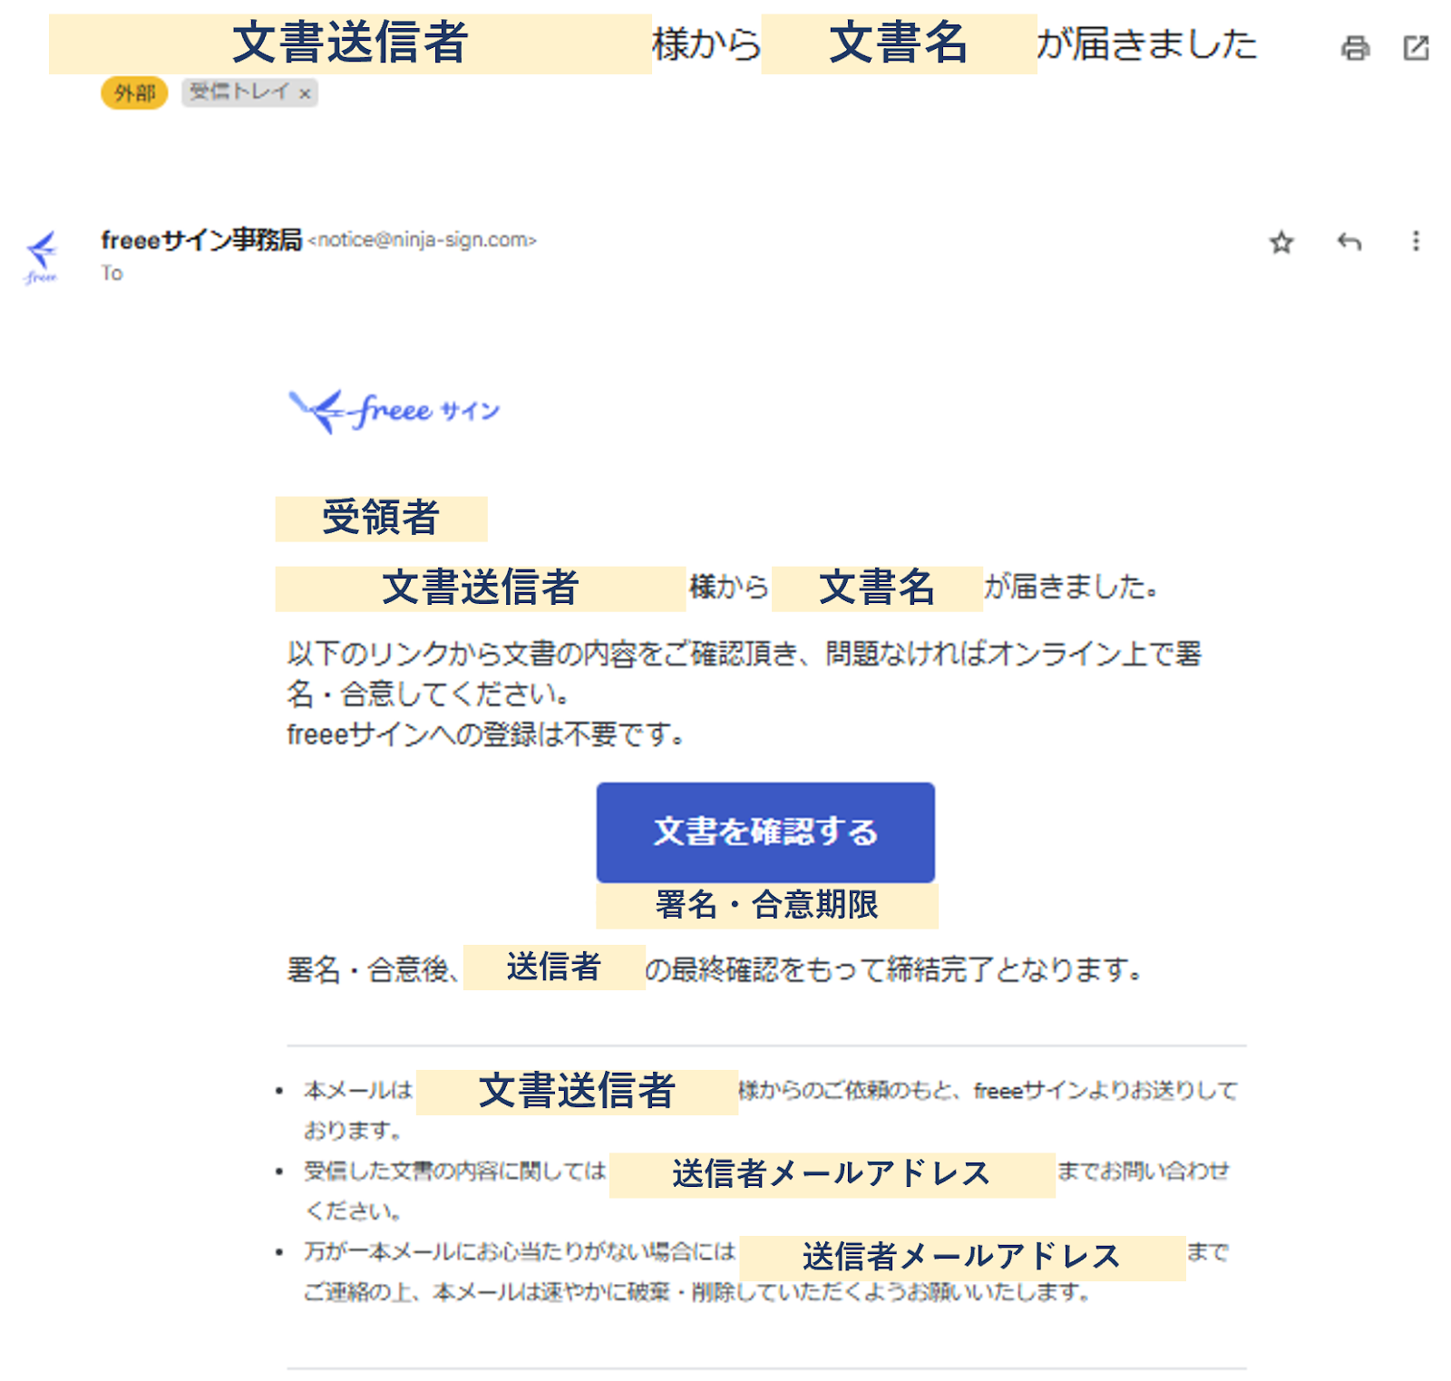Screen dimensions: 1451x1381
Task: Click the email subject 文書名 placeholder
Action: (x=899, y=44)
